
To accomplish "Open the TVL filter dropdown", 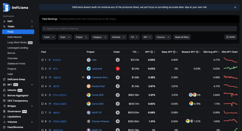I will click(134, 37).
